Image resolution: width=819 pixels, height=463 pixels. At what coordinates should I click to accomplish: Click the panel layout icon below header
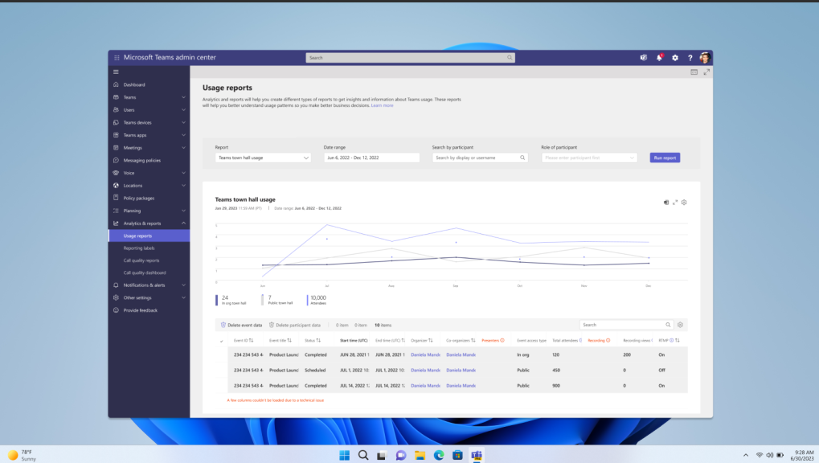(x=694, y=72)
